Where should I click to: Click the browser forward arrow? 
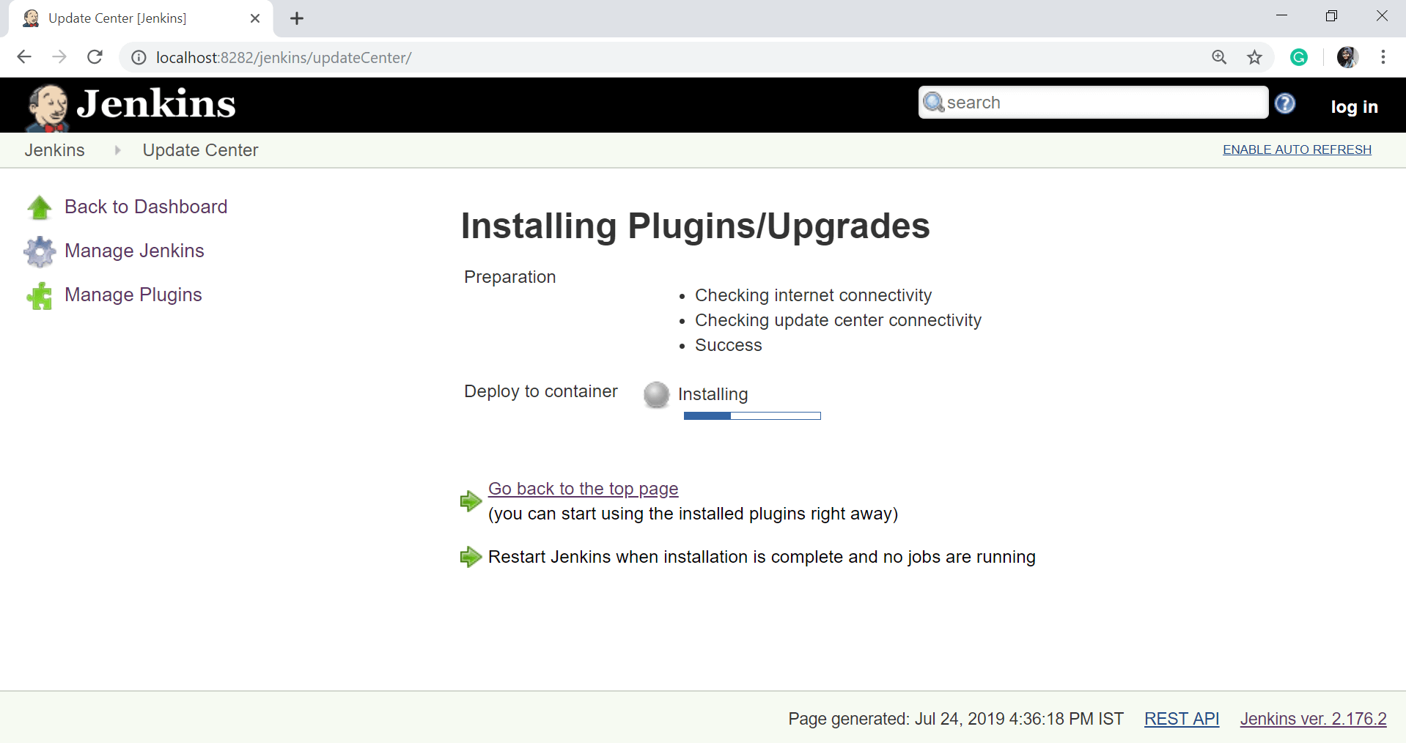(59, 57)
